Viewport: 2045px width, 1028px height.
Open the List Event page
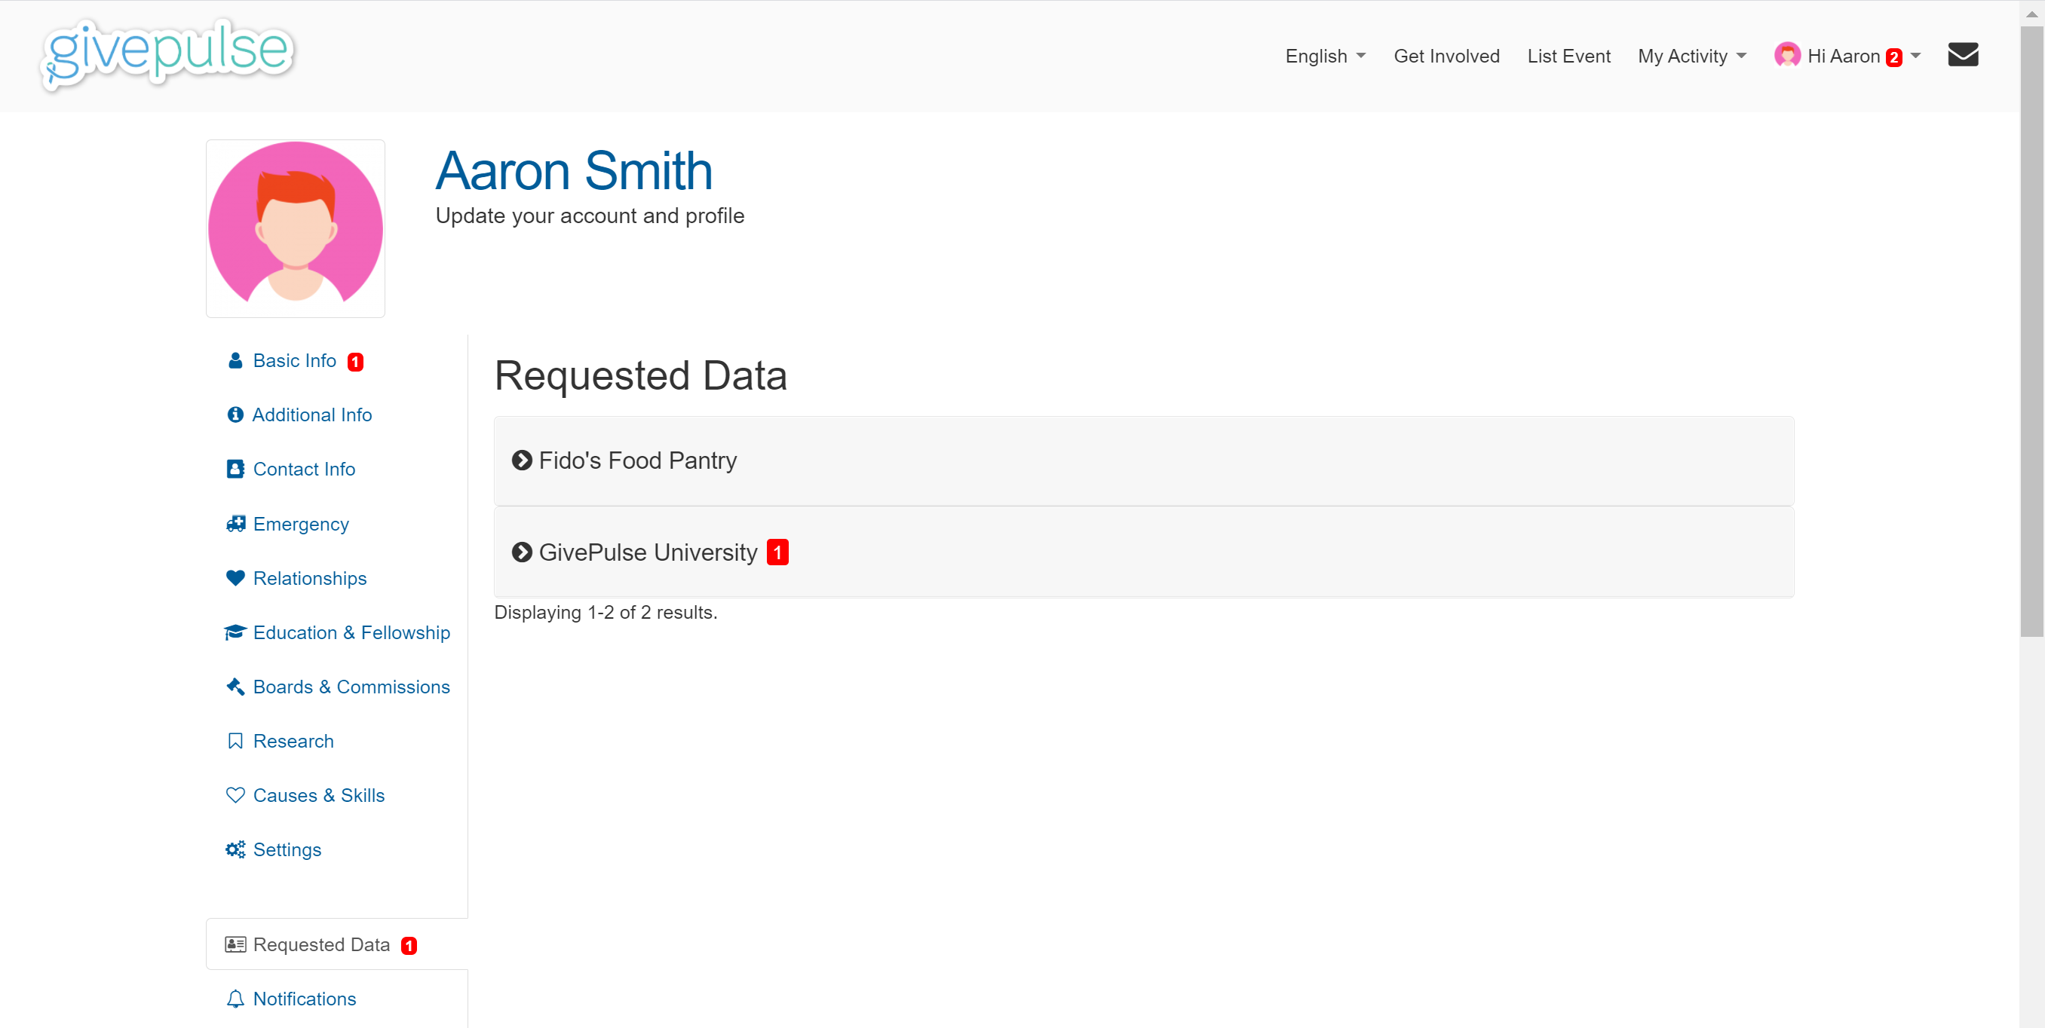[1568, 56]
